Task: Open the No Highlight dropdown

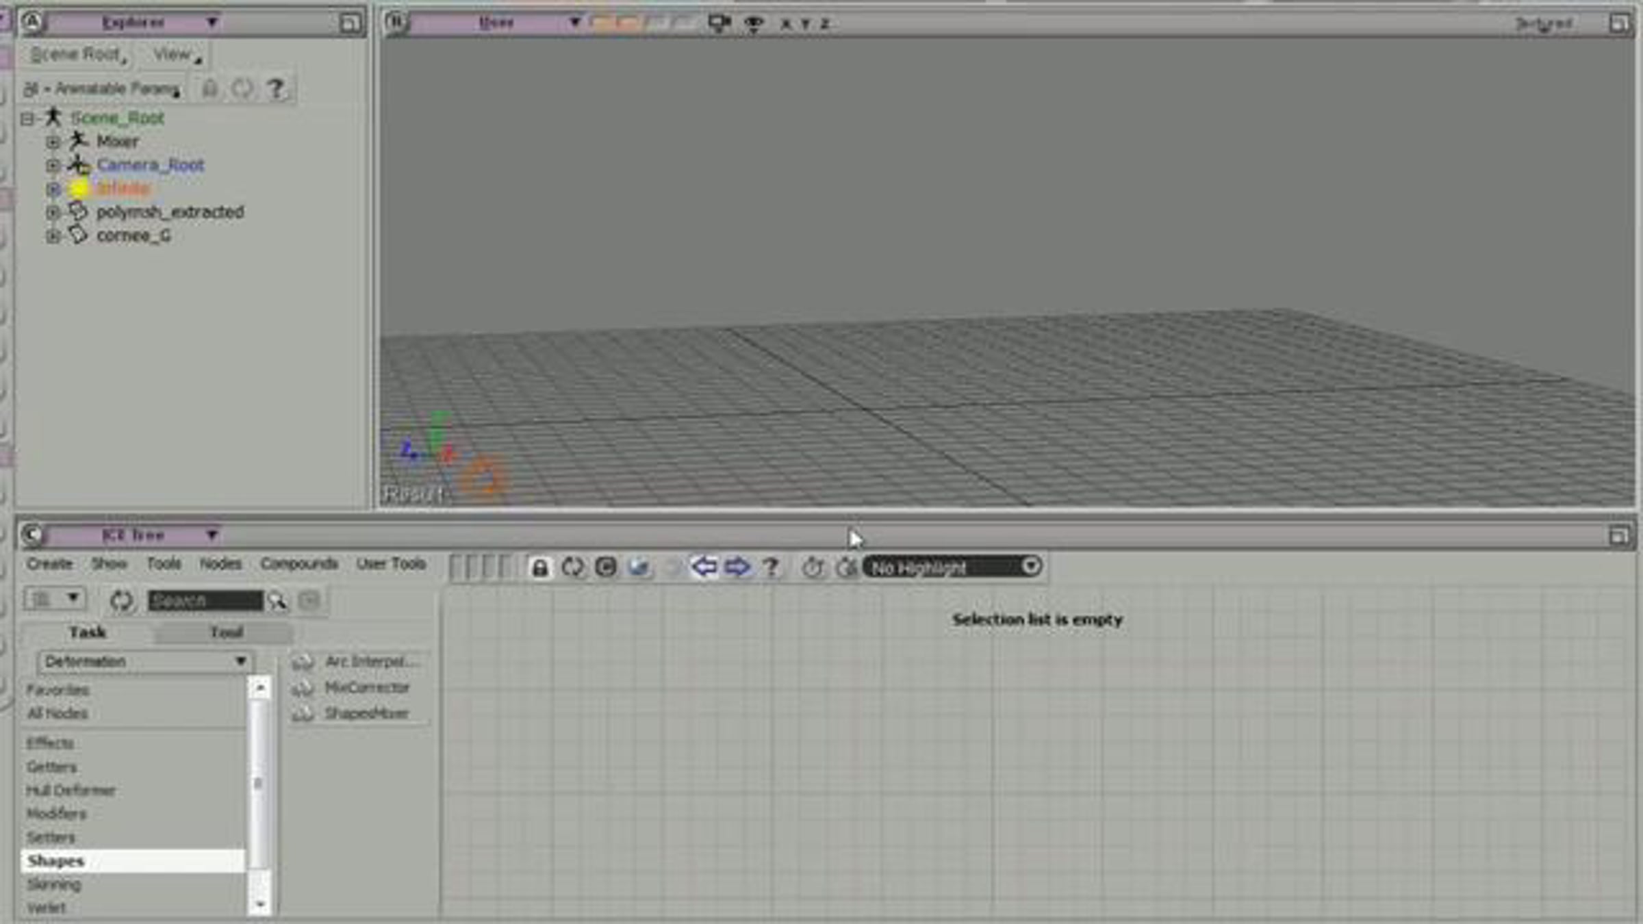Action: 953,567
